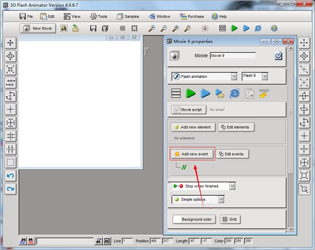Expand the Flash animation type dropdown
Image resolution: width=315 pixels, height=250 pixels.
pos(234,76)
